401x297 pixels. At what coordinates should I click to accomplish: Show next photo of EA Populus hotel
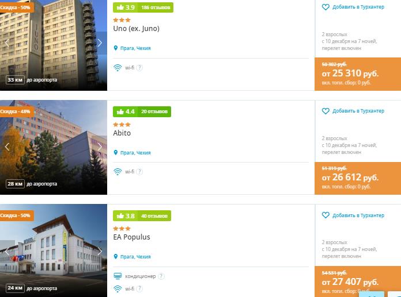pos(100,251)
